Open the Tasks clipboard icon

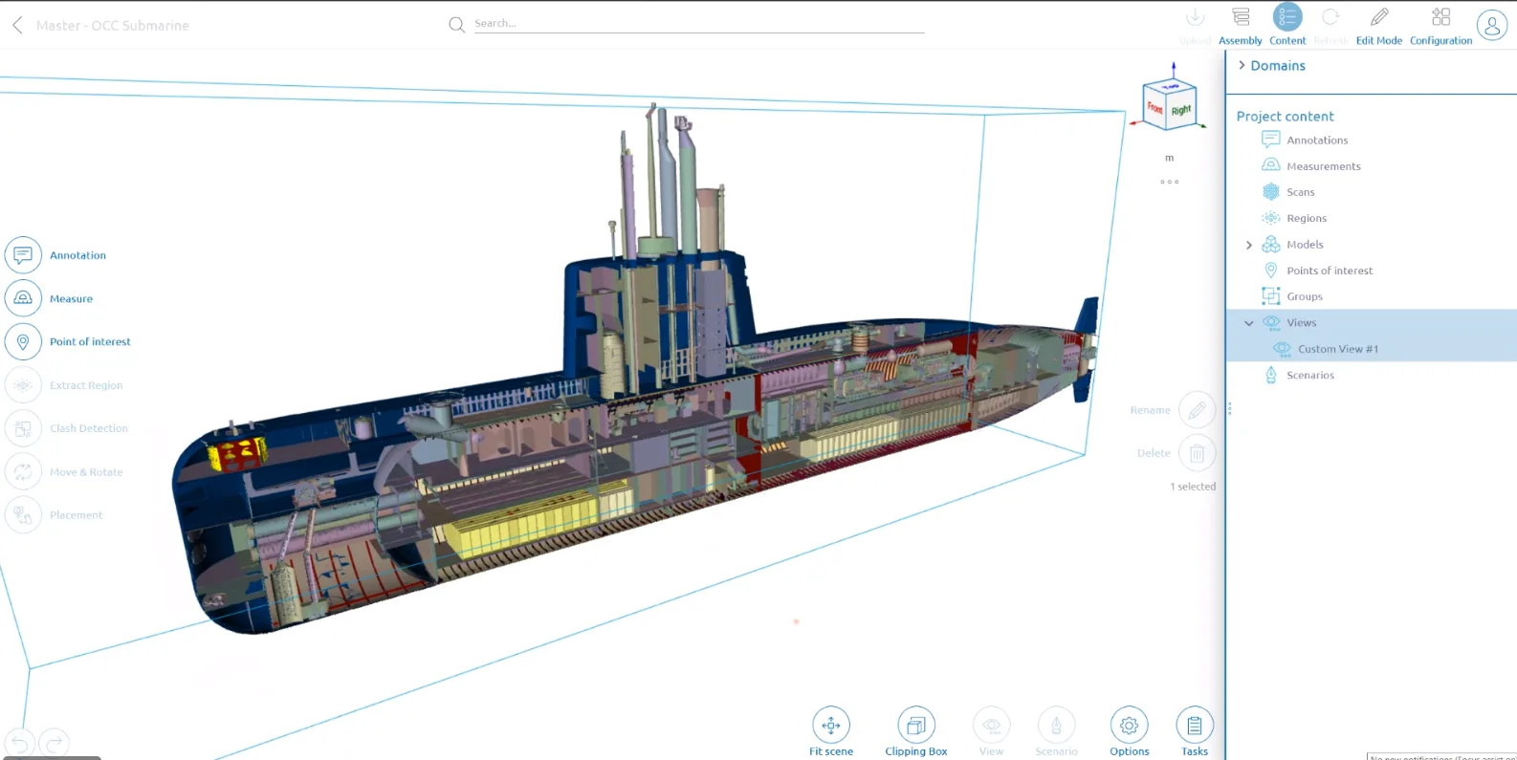click(x=1195, y=726)
